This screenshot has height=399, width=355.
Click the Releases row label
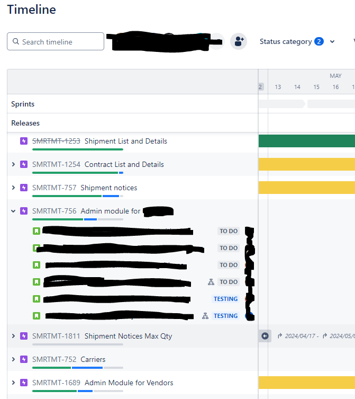[25, 123]
